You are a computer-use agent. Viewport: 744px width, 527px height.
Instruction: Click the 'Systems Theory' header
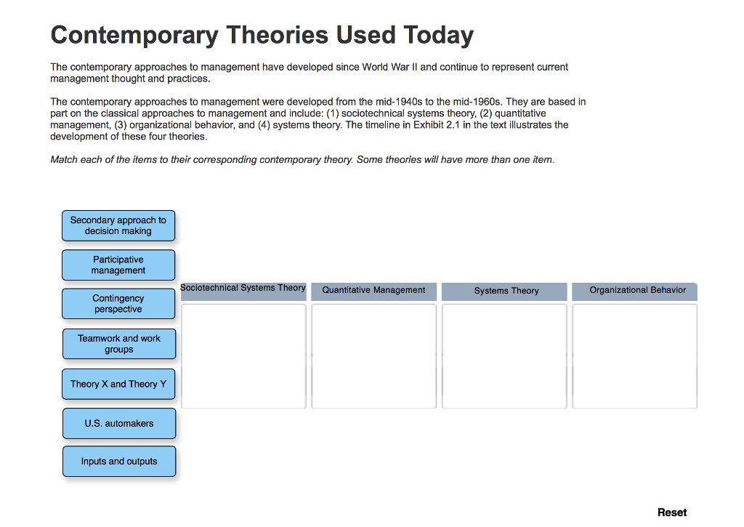click(504, 291)
